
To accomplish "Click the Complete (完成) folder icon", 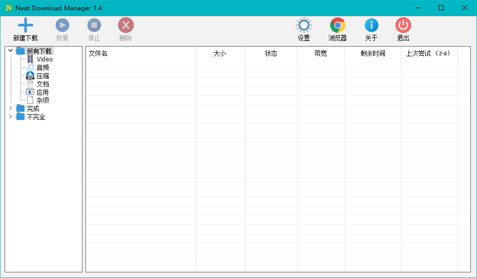I will pyautogui.click(x=20, y=108).
